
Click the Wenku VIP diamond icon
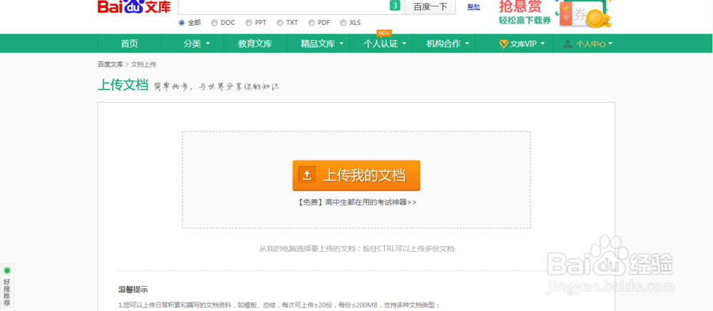pyautogui.click(x=503, y=44)
